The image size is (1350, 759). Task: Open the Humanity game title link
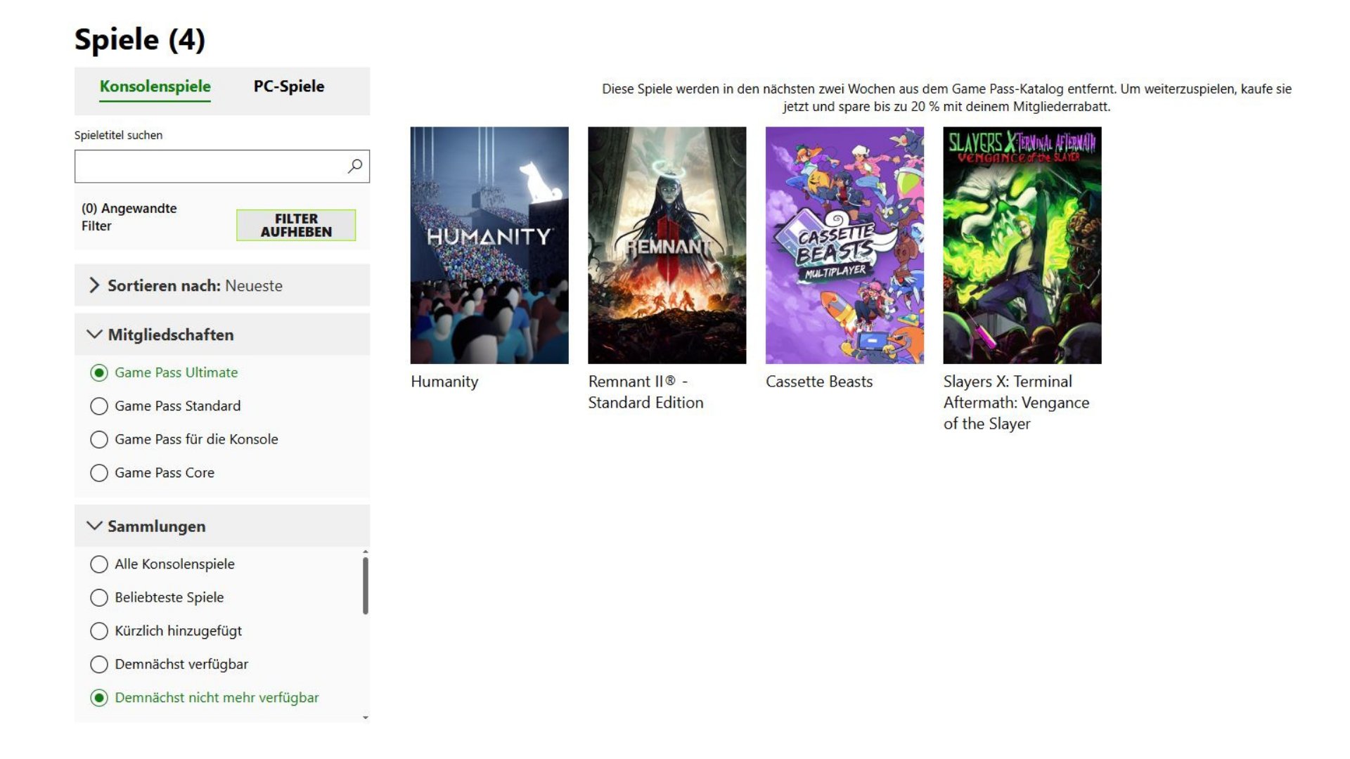444,382
